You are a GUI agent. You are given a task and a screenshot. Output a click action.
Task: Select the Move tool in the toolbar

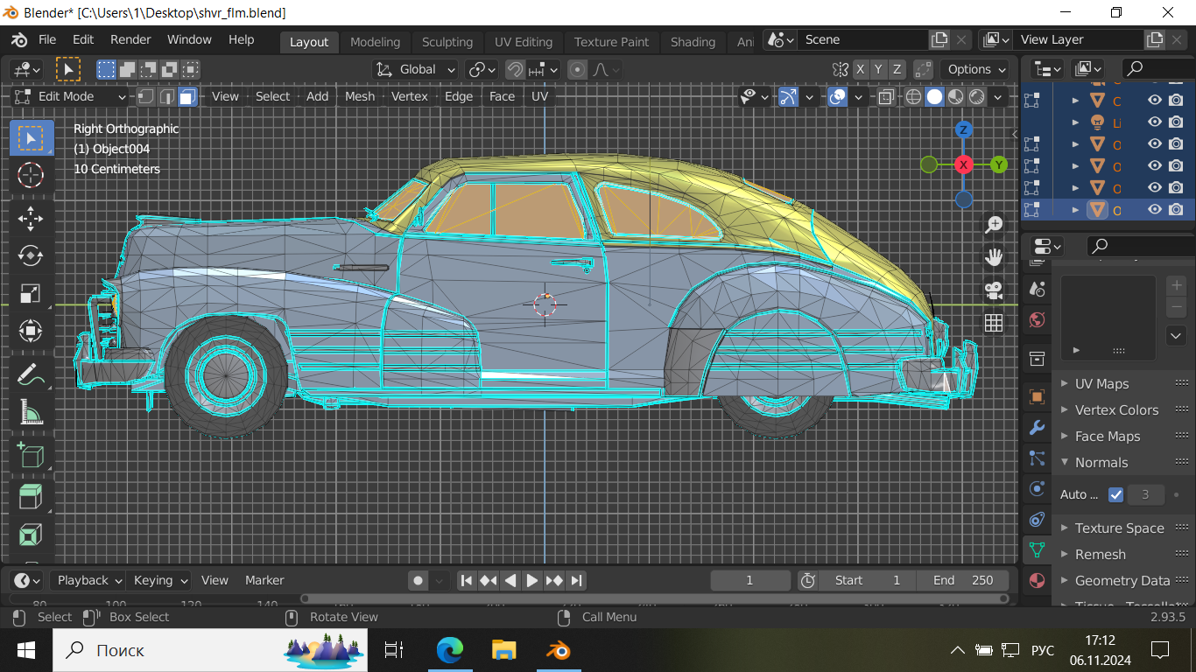coord(31,218)
